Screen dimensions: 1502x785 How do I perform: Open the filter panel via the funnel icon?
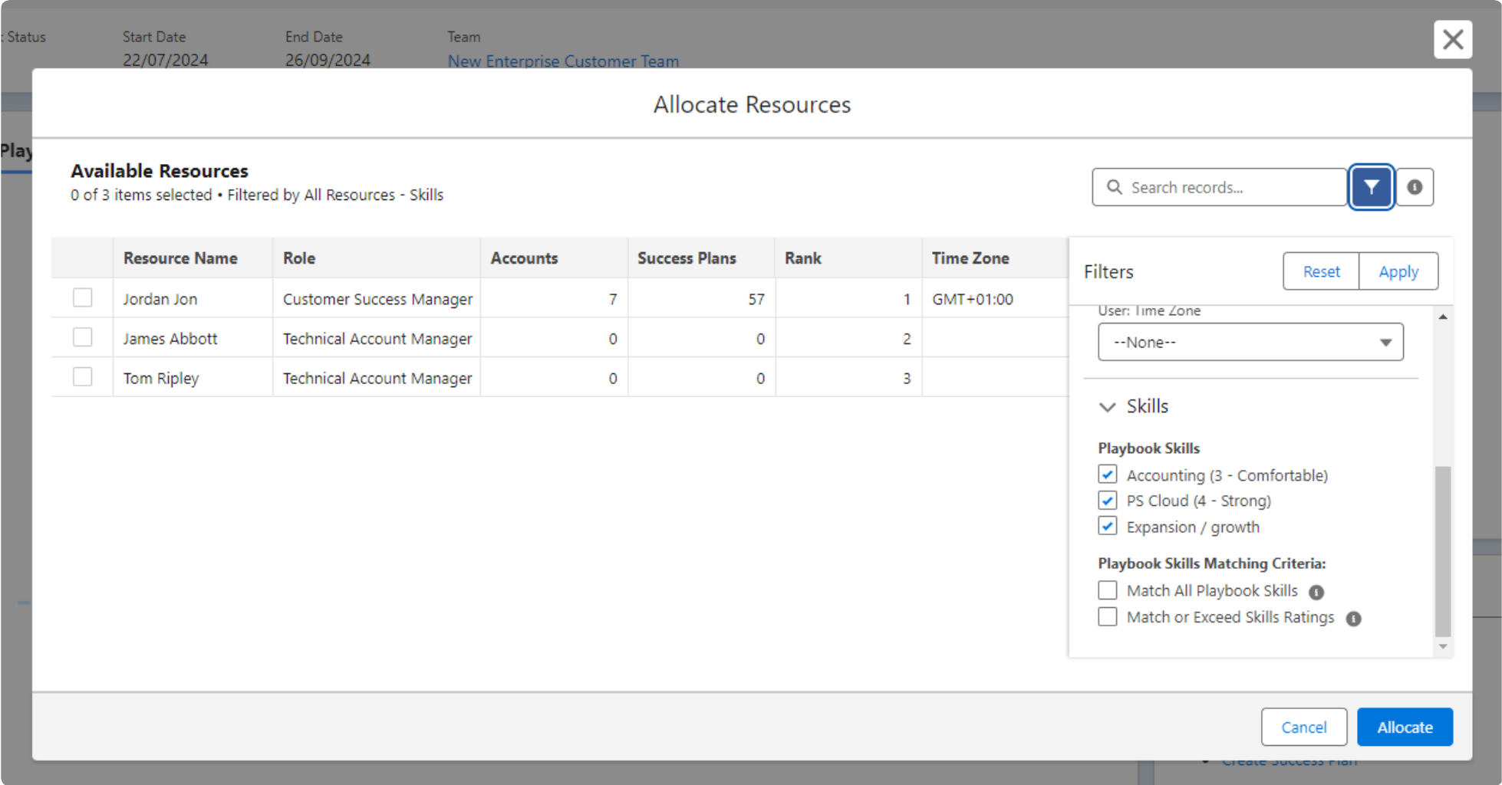1371,186
